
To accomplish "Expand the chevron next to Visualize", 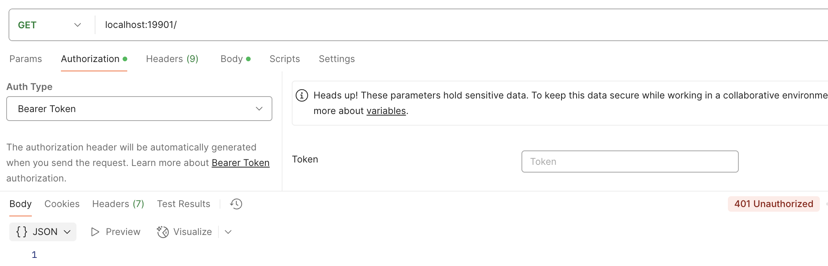I will coord(228,232).
